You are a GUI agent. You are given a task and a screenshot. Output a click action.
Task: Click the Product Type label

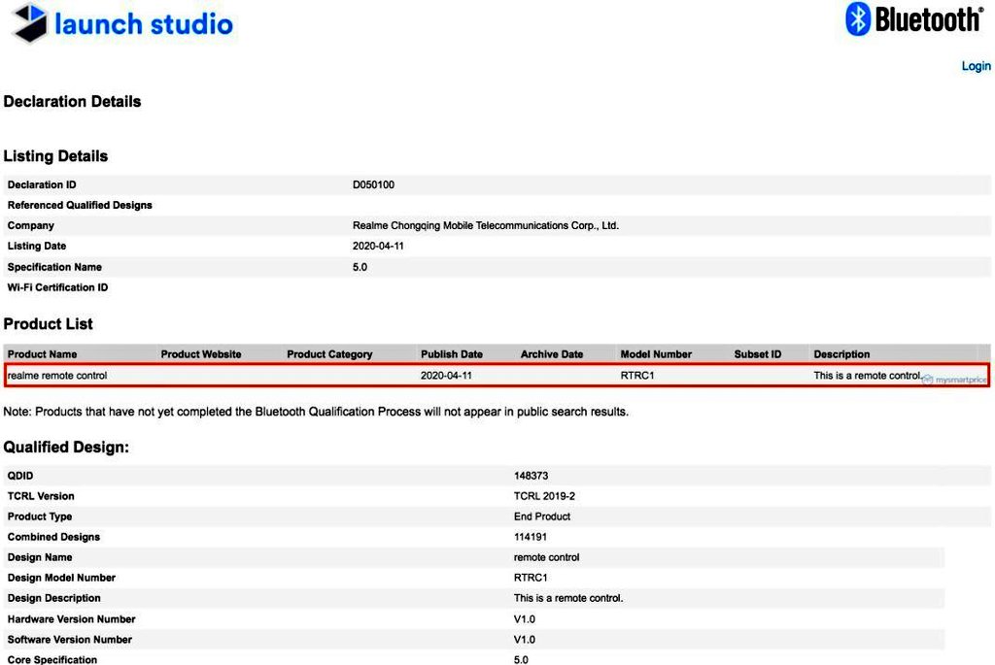coord(39,516)
